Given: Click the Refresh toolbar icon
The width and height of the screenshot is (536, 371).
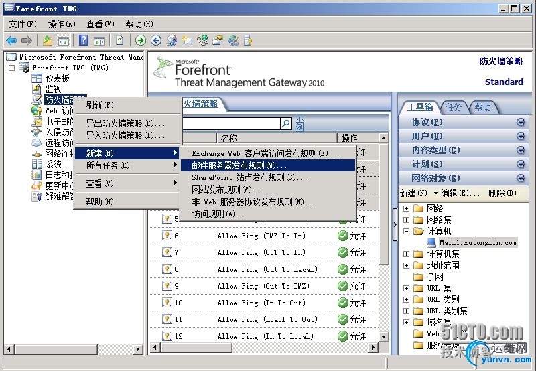Looking at the screenshot, I should 120,41.
